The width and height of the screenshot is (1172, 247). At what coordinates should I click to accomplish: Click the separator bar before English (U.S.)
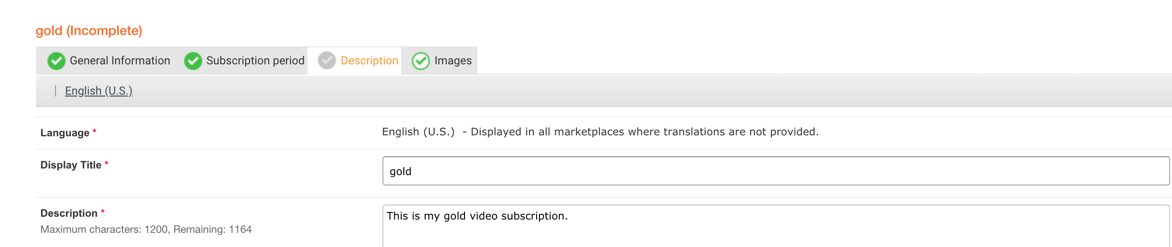[x=56, y=91]
